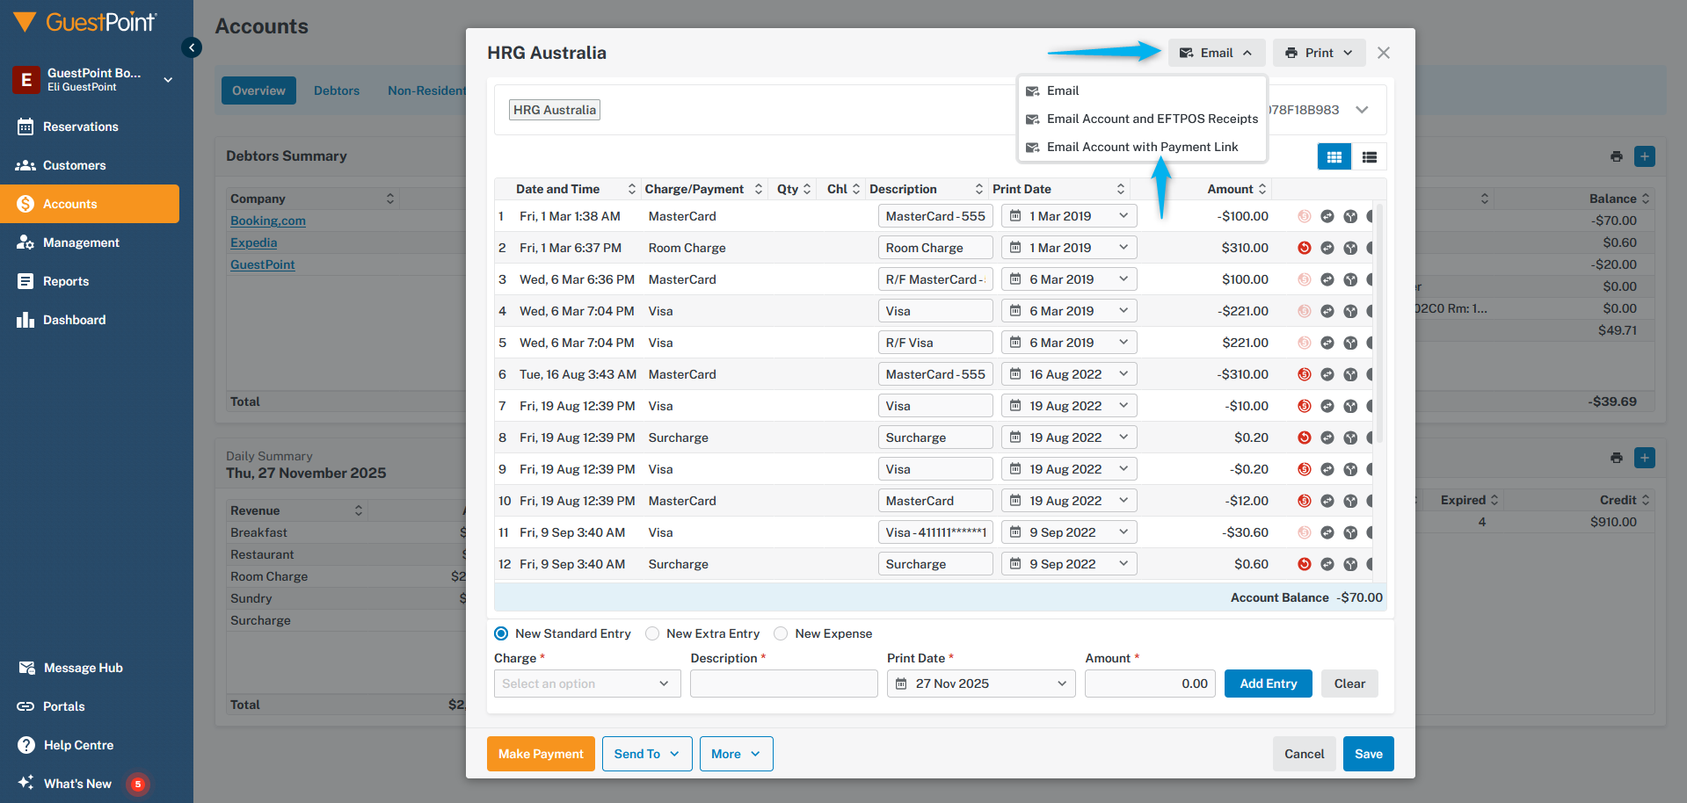Switch to list view icon

(x=1369, y=157)
